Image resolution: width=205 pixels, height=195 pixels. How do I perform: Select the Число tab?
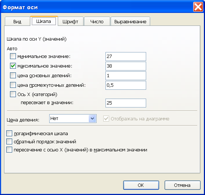coord(97,21)
